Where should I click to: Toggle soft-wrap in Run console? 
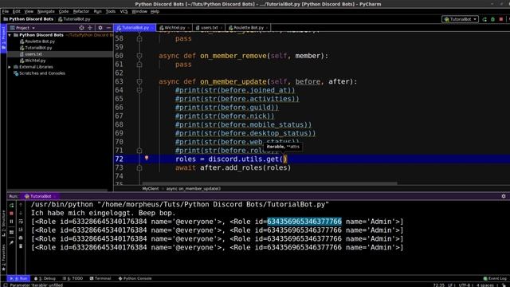pos(21,222)
